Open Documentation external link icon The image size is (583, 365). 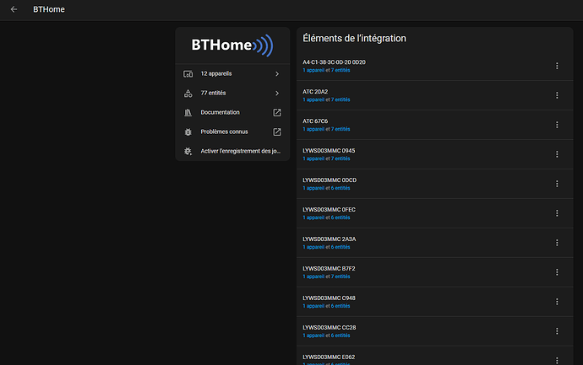point(277,112)
